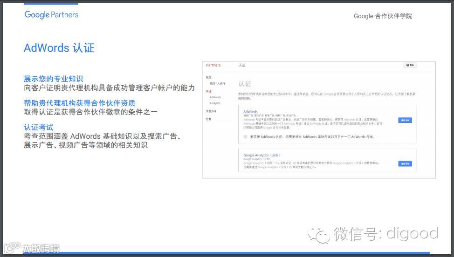Click the text Google 合作伙伴学院
454x257 pixels.
(383, 16)
